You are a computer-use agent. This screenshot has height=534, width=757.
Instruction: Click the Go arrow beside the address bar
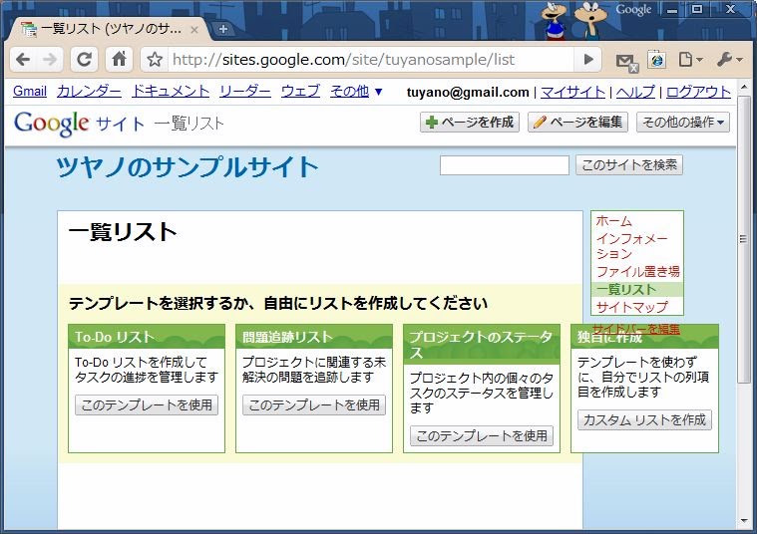[x=588, y=60]
